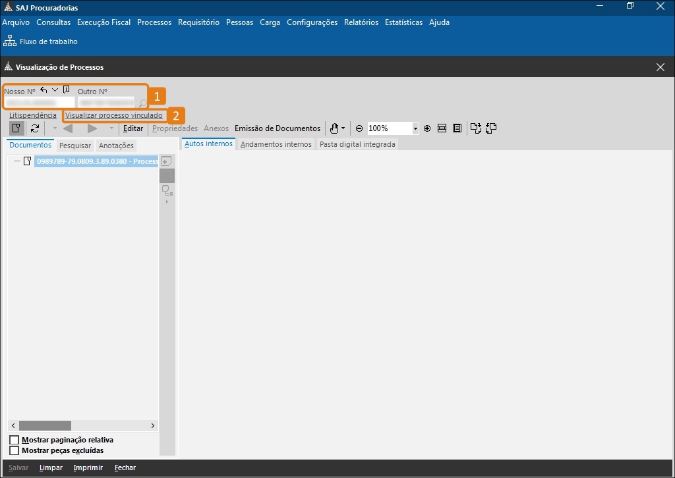The image size is (675, 478).
Task: Click the Visualizar processo vinculado link
Action: tap(114, 115)
